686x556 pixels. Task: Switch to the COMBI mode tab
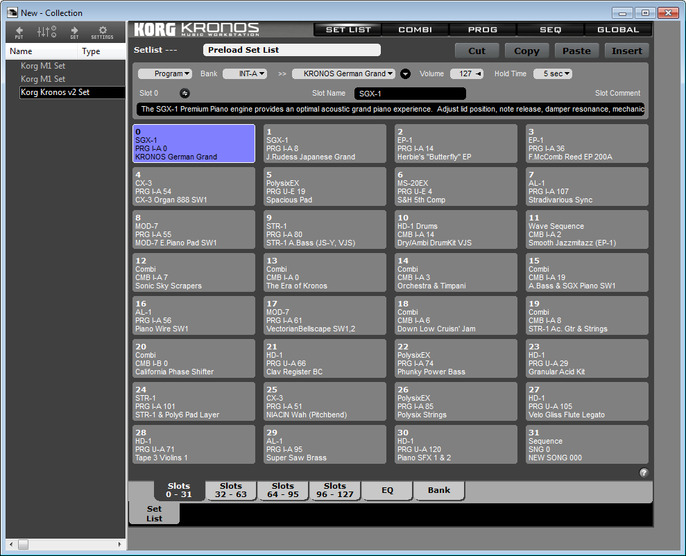415,30
